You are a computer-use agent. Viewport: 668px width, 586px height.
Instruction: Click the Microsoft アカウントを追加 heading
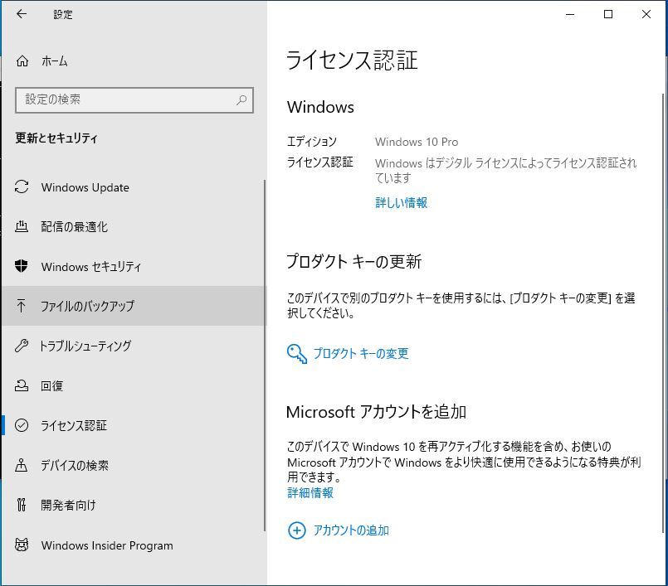click(376, 411)
